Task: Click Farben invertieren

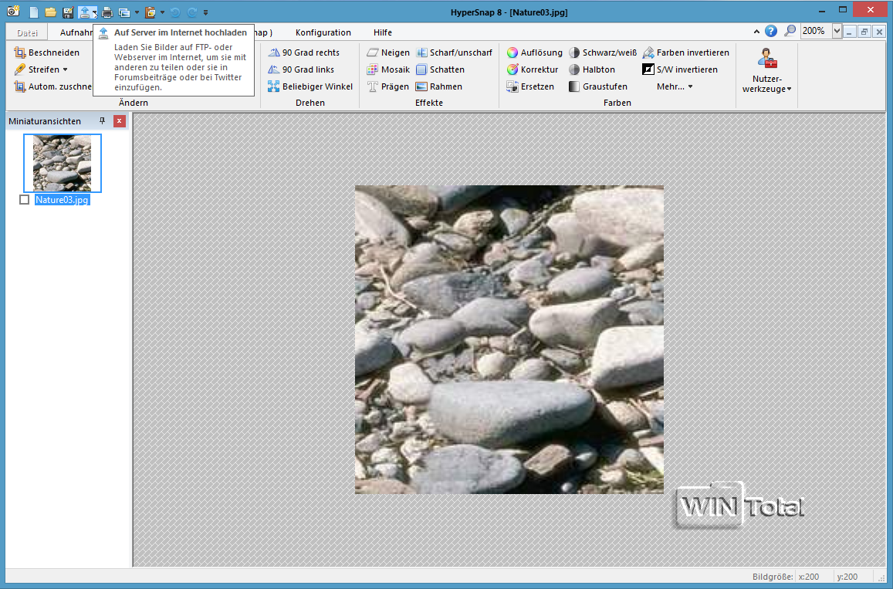Action: [x=685, y=52]
